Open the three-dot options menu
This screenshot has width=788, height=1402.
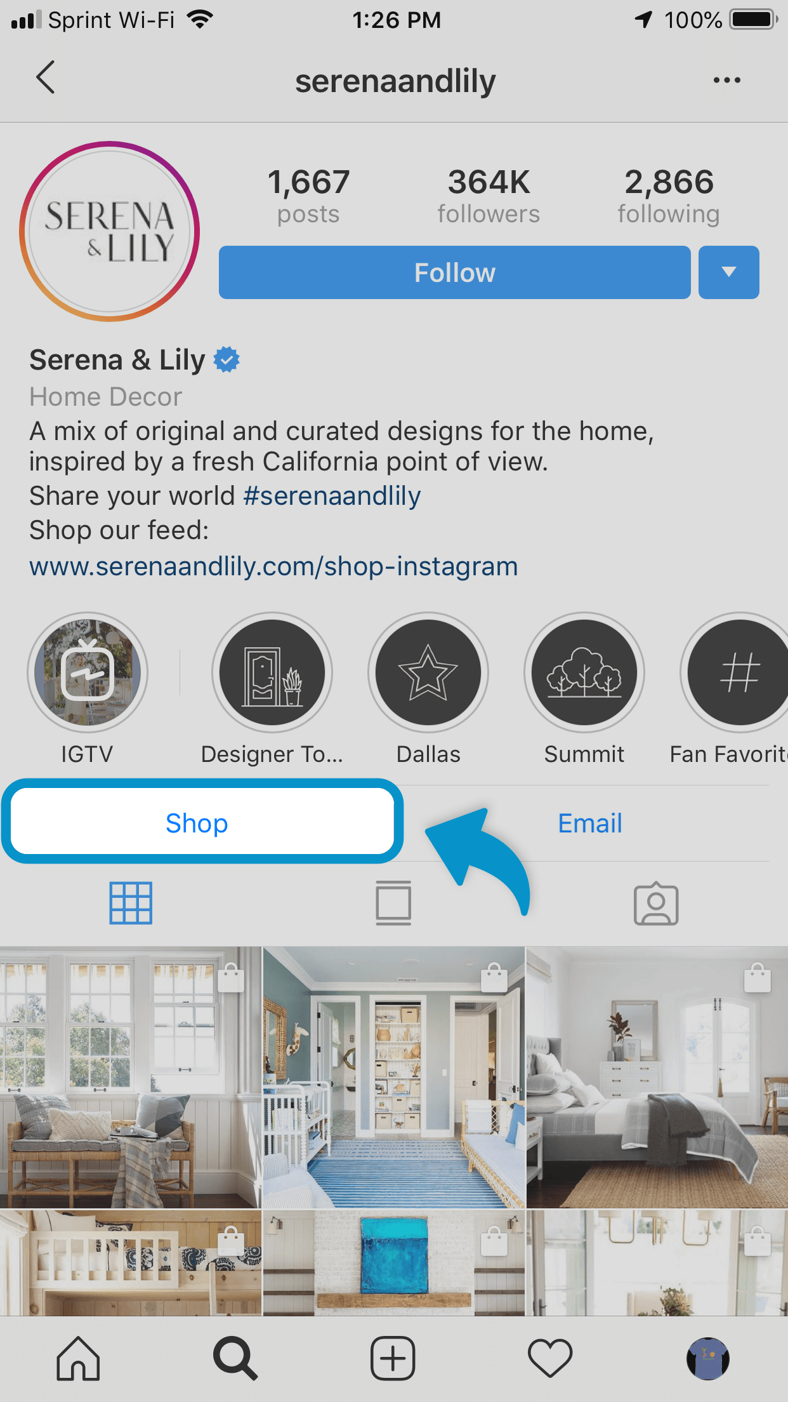click(726, 80)
